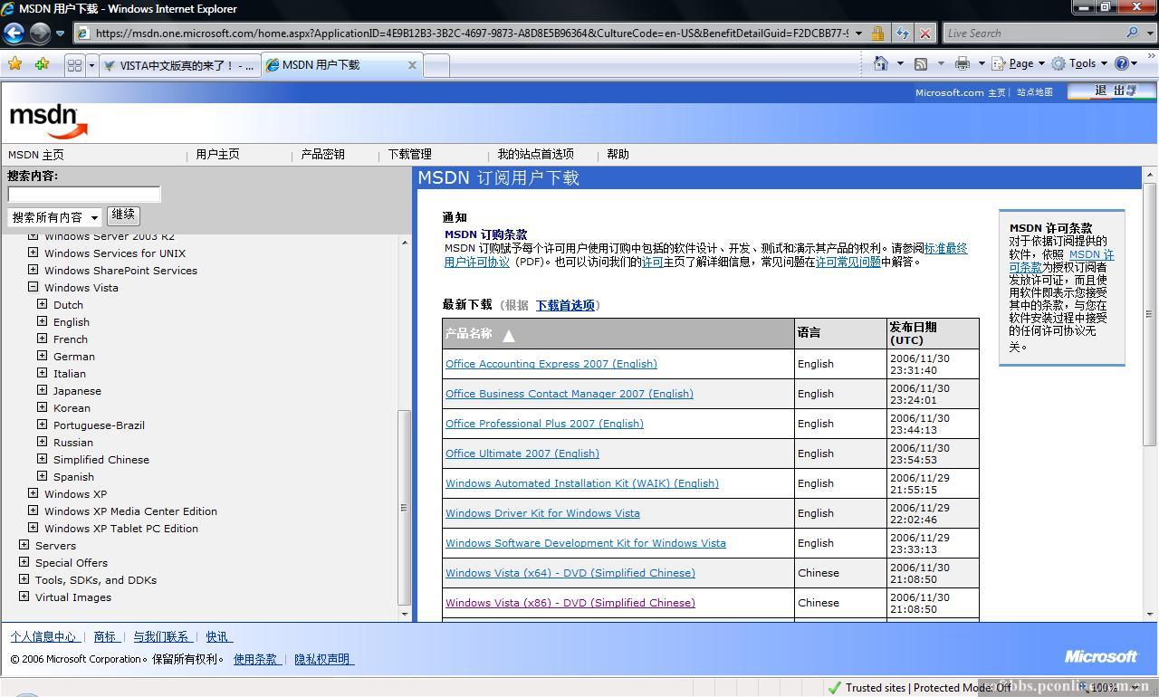The image size is (1159, 697).
Task: Open the empty new tab button
Action: (x=436, y=65)
